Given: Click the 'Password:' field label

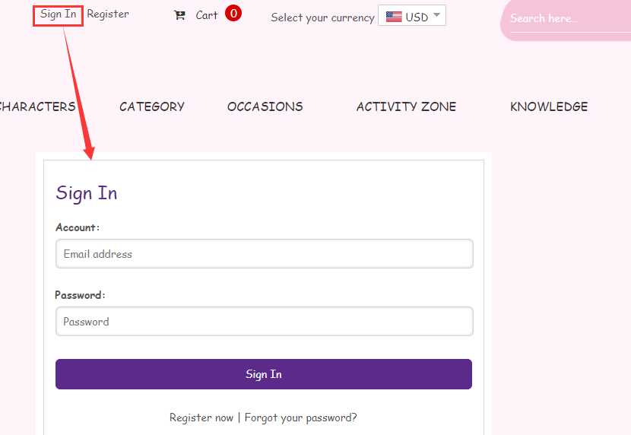Looking at the screenshot, I should 80,294.
